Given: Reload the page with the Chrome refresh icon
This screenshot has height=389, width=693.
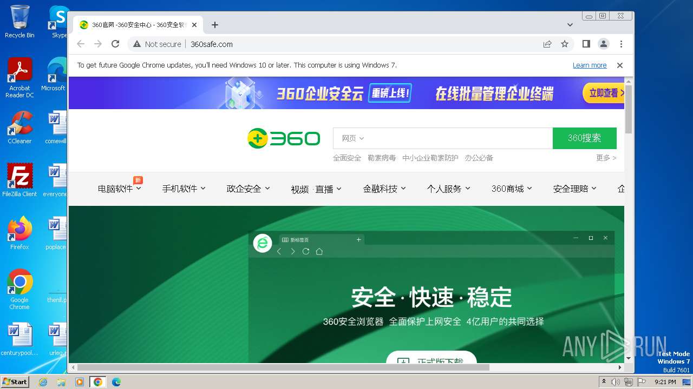Looking at the screenshot, I should pyautogui.click(x=115, y=44).
